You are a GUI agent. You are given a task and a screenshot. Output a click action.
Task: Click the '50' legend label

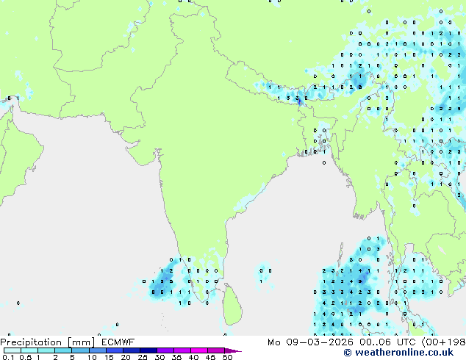pyautogui.click(x=227, y=357)
